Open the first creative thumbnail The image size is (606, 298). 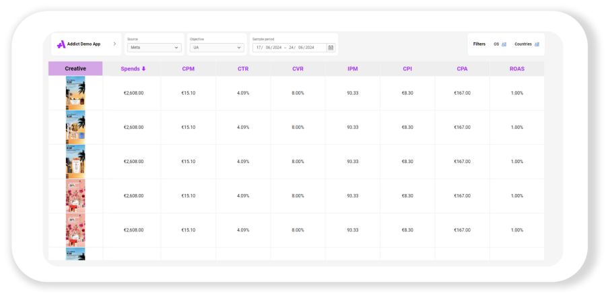(x=75, y=93)
